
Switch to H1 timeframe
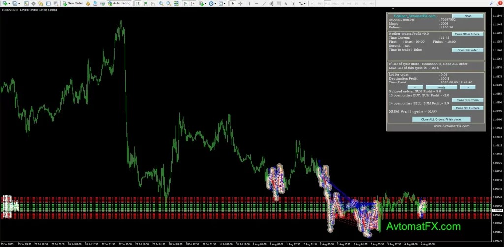click(342, 3)
